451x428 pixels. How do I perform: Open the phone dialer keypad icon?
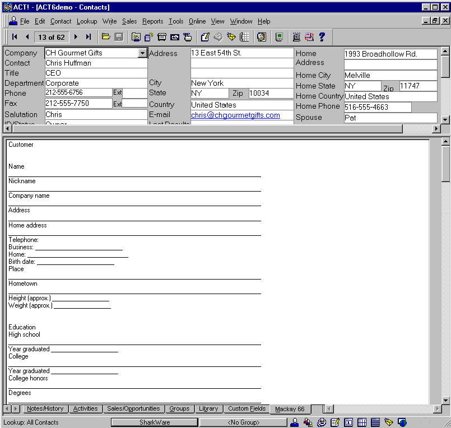coord(244,37)
